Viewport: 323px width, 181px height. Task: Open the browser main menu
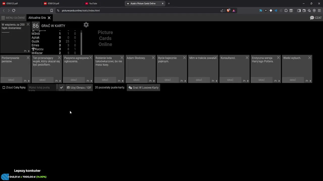319,11
